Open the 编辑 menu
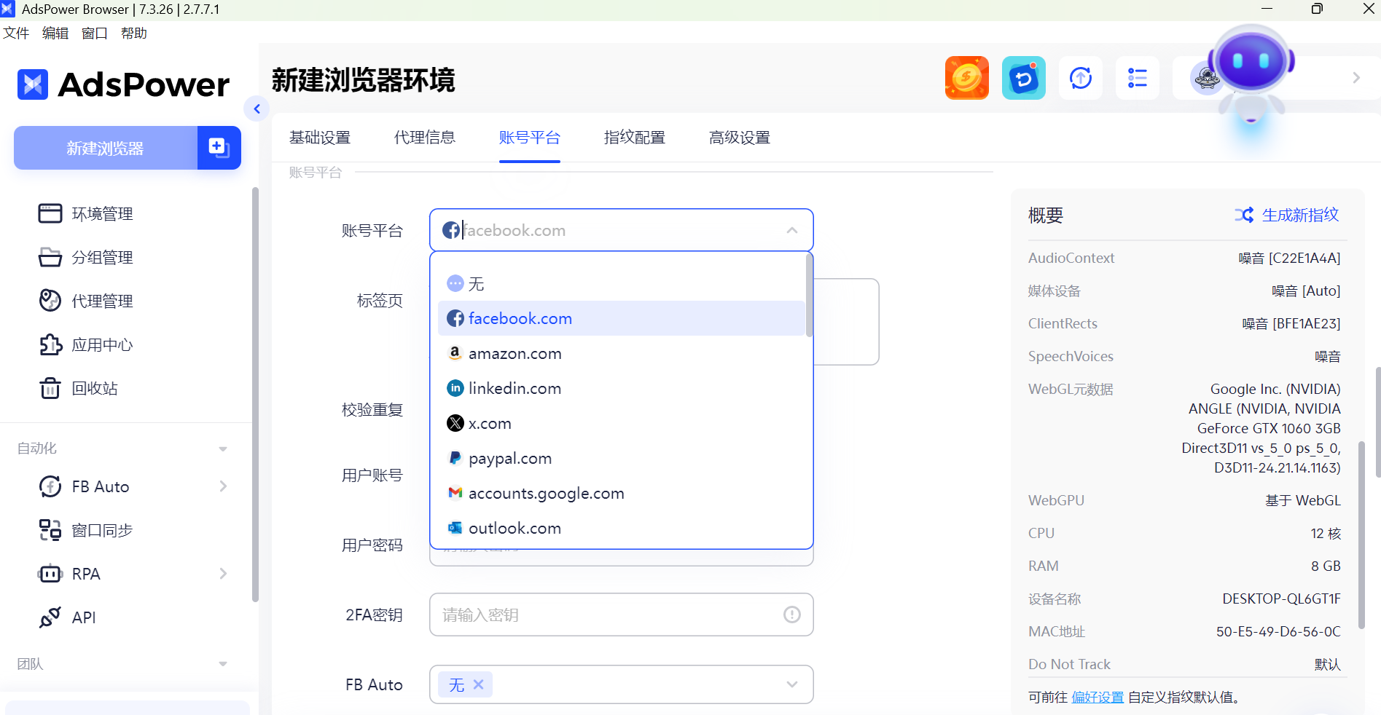 pos(55,33)
